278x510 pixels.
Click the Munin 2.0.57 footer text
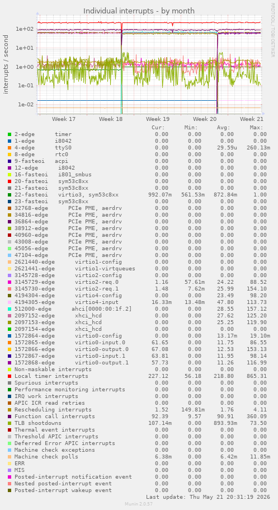tap(139, 504)
